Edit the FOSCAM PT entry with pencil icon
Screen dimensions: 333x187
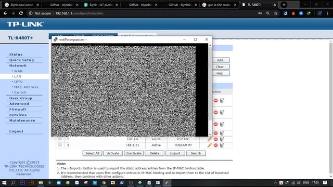[x=209, y=145]
